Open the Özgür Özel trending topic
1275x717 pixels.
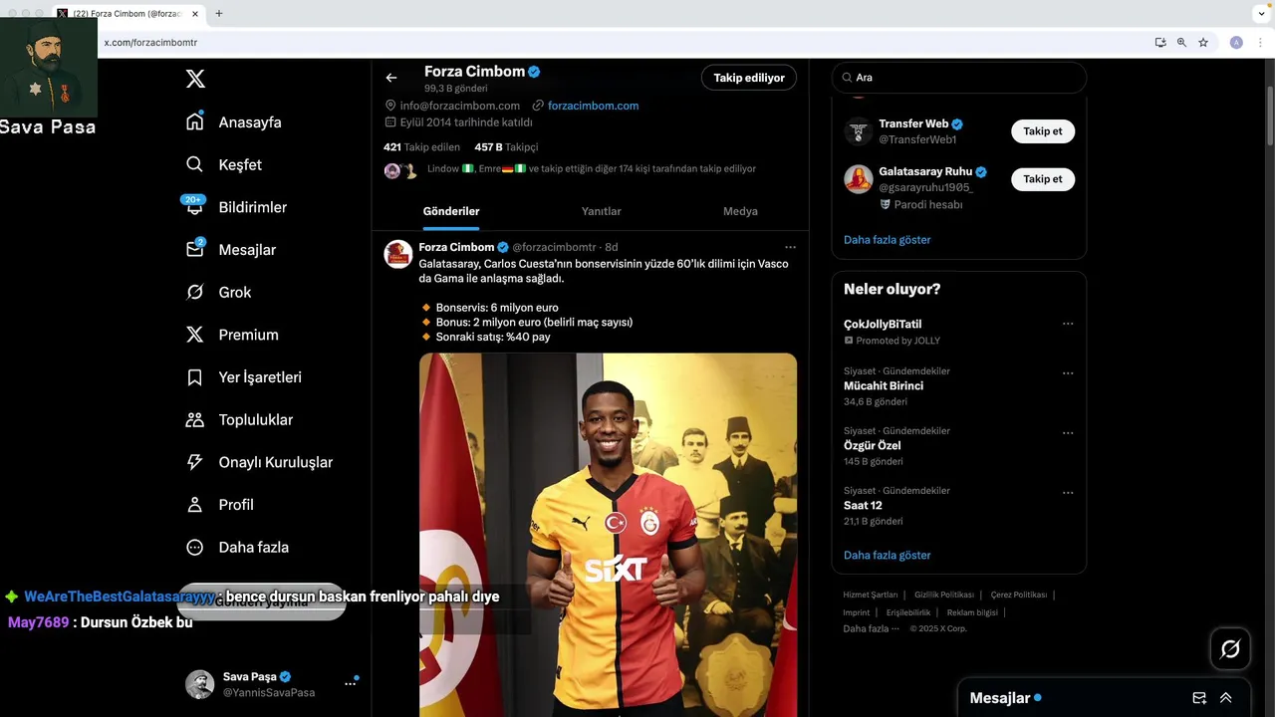[873, 446]
